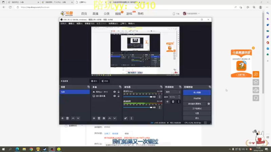Viewport: 271px width, 152px height.
Task: Open Windows Start menu on the taskbar
Action: tap(3, 149)
